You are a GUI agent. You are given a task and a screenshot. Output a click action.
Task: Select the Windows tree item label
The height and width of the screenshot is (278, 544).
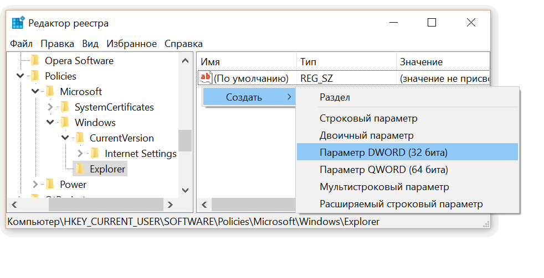coord(95,123)
